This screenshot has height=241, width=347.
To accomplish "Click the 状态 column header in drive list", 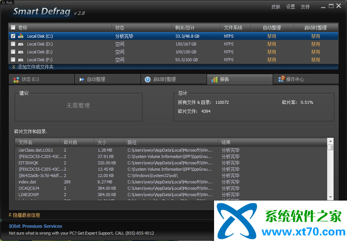I will (x=142, y=28).
